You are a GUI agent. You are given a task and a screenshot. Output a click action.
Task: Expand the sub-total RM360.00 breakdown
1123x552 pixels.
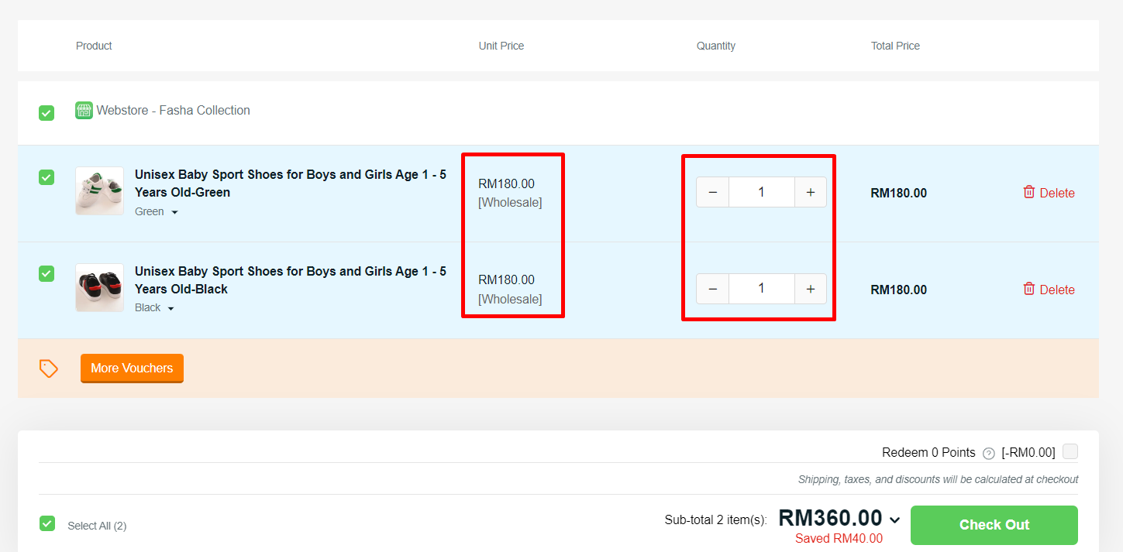point(895,520)
